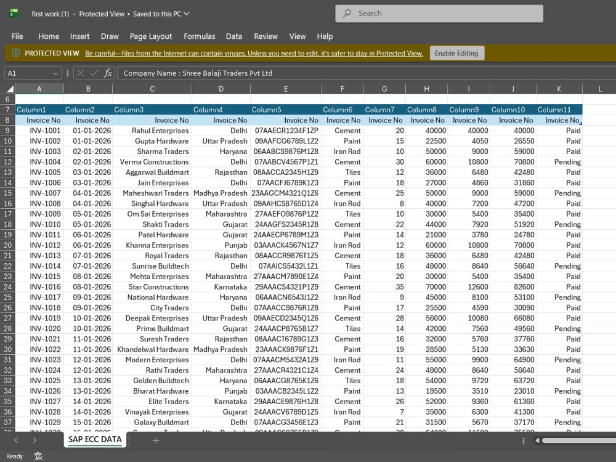Click the formula bar Company Name text
Image resolution: width=616 pixels, height=462 pixels.
pos(198,73)
